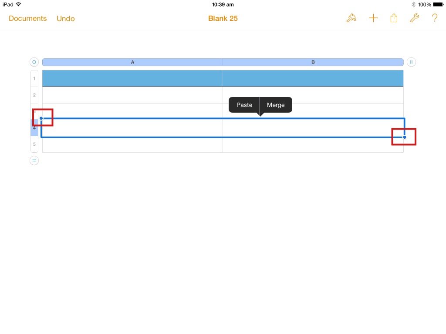Open the Share menu icon
Screen dimensions: 446x334
point(394,18)
